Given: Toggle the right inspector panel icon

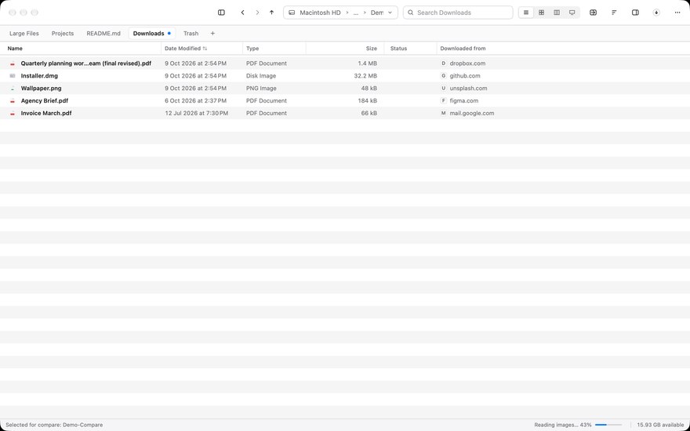Looking at the screenshot, I should [x=635, y=13].
